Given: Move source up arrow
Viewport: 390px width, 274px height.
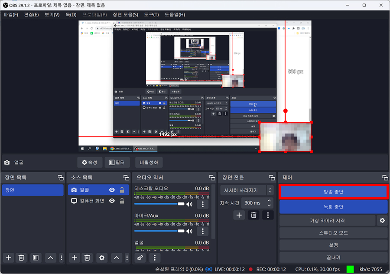Looking at the screenshot, I should (117, 258).
